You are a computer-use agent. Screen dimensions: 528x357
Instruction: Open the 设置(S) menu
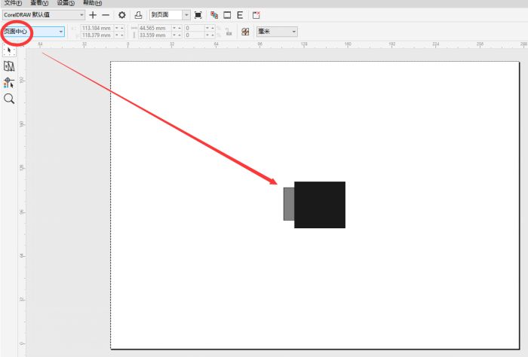point(66,3)
